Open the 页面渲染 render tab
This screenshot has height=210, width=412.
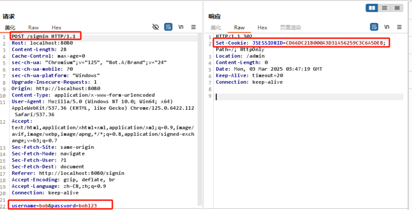(290, 27)
